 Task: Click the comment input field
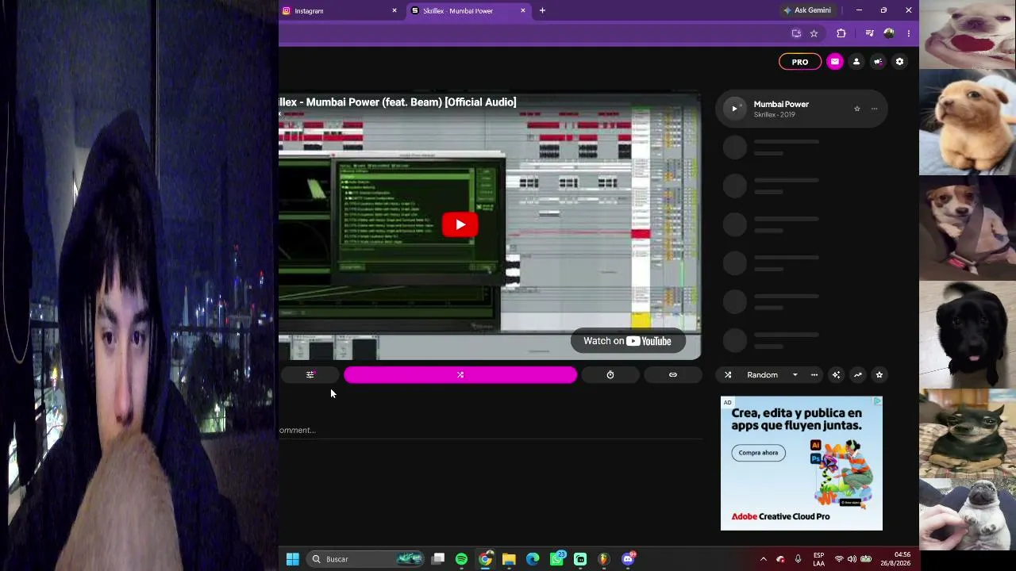(x=491, y=430)
